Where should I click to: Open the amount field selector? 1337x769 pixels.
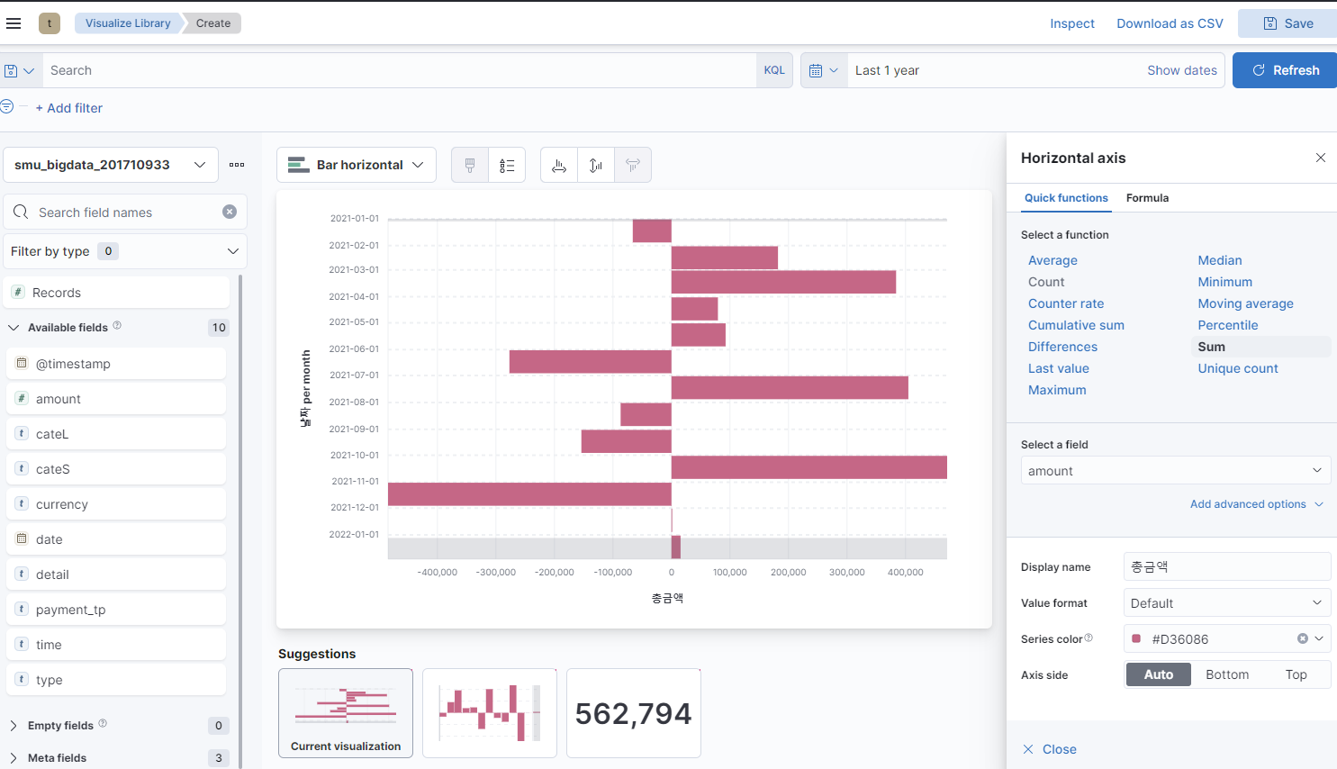(x=1176, y=471)
